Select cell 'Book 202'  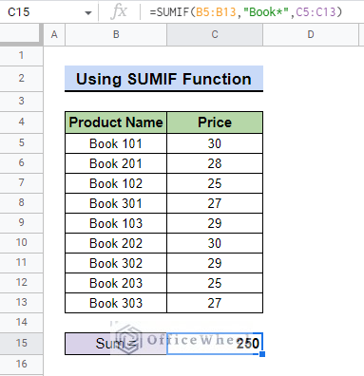[x=116, y=243]
